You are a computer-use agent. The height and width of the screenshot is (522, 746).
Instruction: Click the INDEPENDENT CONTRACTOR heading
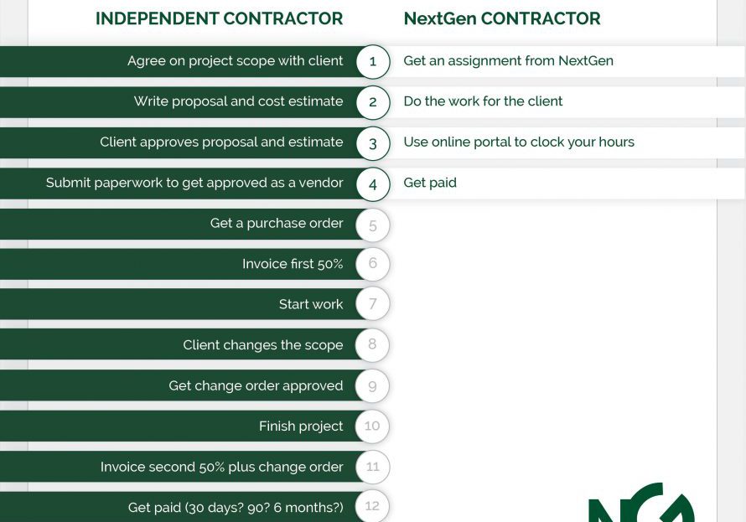click(x=220, y=18)
